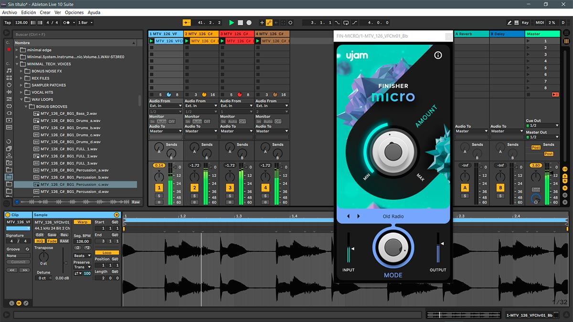This screenshot has width=573, height=322.
Task: Toggle the RAM mode button
Action: click(64, 241)
